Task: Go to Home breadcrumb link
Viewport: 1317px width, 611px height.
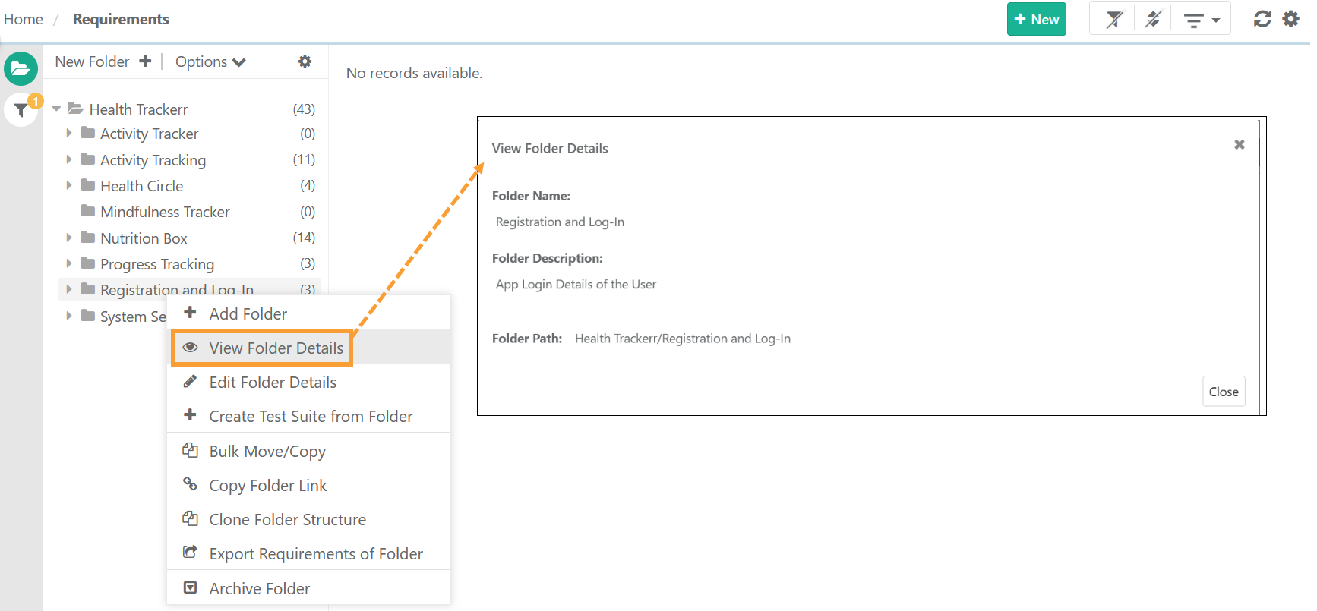Action: pyautogui.click(x=24, y=20)
